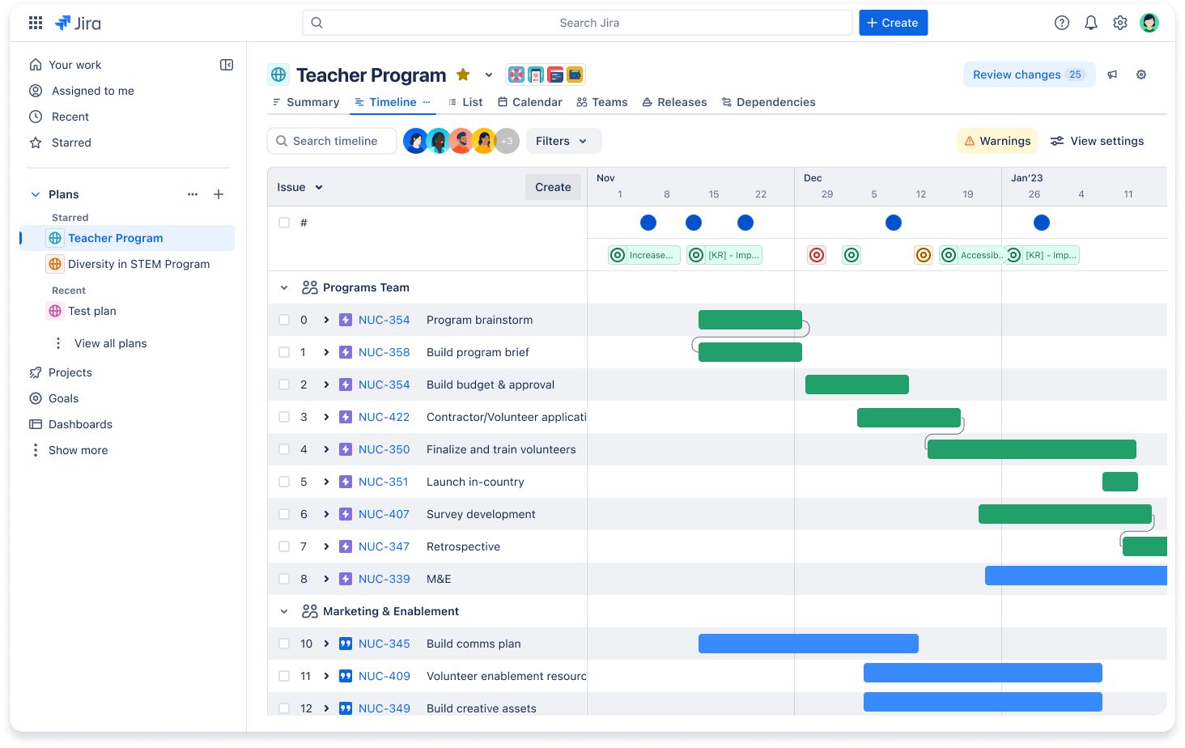Click the Build comms plan blue bar
Screen dimensions: 1185x748
[809, 644]
